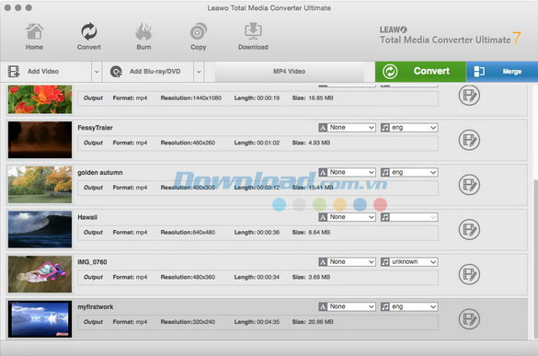
Task: Click the Size: 6.64 MB value
Action: pos(311,233)
